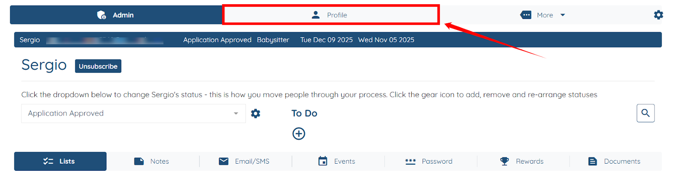Click the Admin shield icon
Image resolution: width=676 pixels, height=175 pixels.
tap(101, 15)
